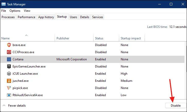Select the Epic Games Launcher icon
Viewport: 187px width, 112px height.
[9, 66]
